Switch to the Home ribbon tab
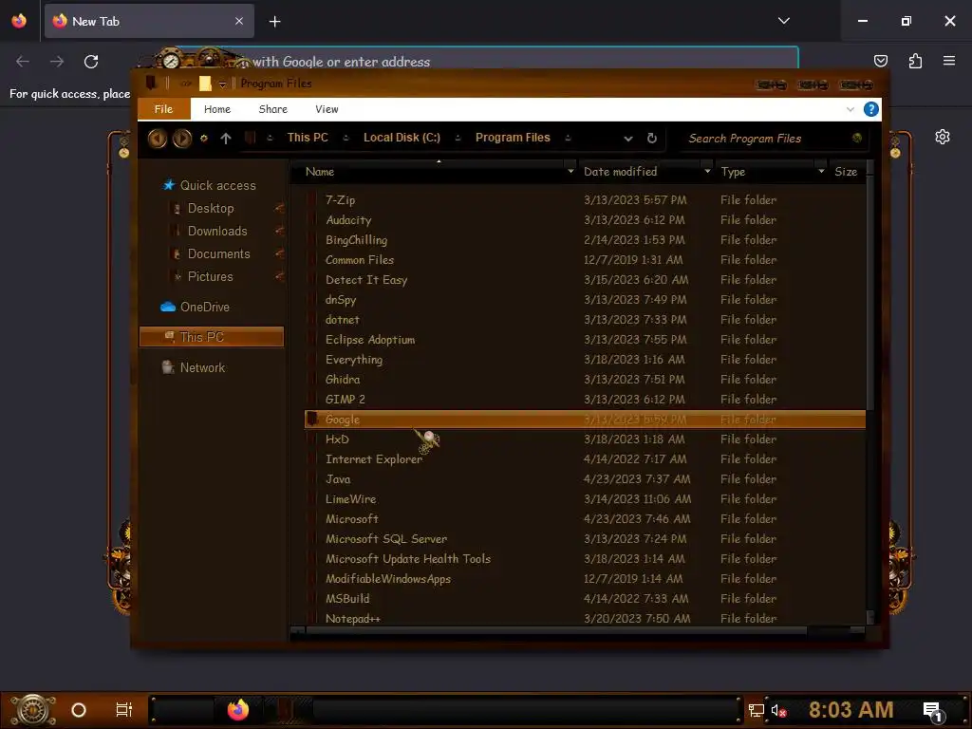 [217, 109]
